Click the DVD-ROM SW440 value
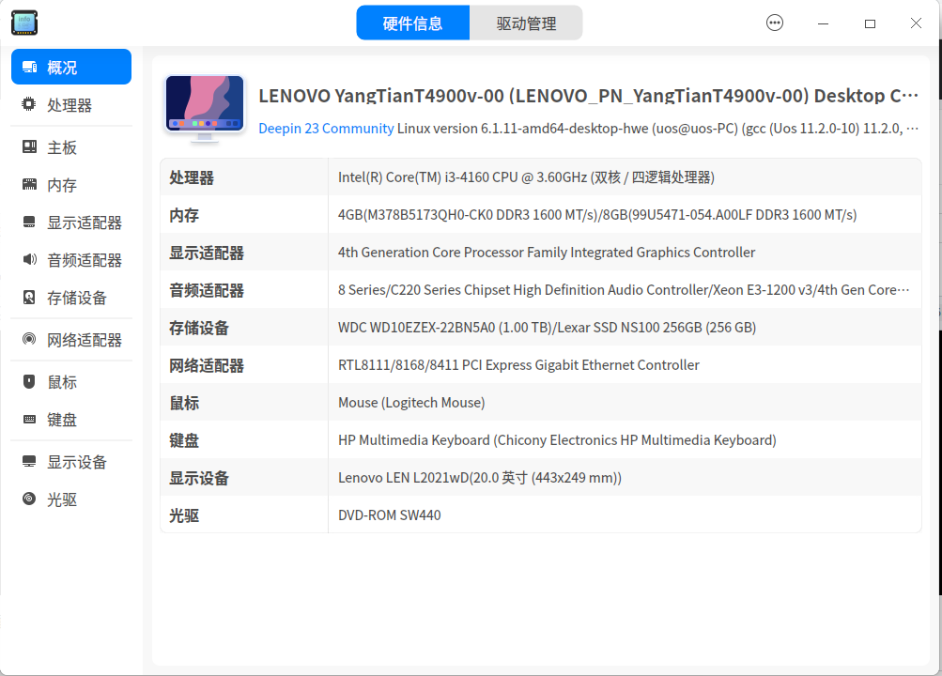The width and height of the screenshot is (942, 676). point(390,515)
